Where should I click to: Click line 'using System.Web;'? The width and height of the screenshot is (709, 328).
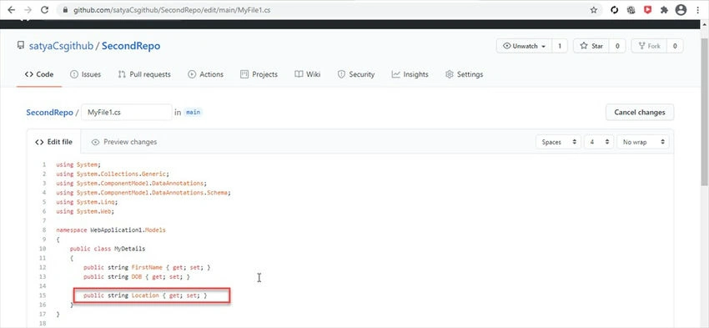pyautogui.click(x=85, y=211)
